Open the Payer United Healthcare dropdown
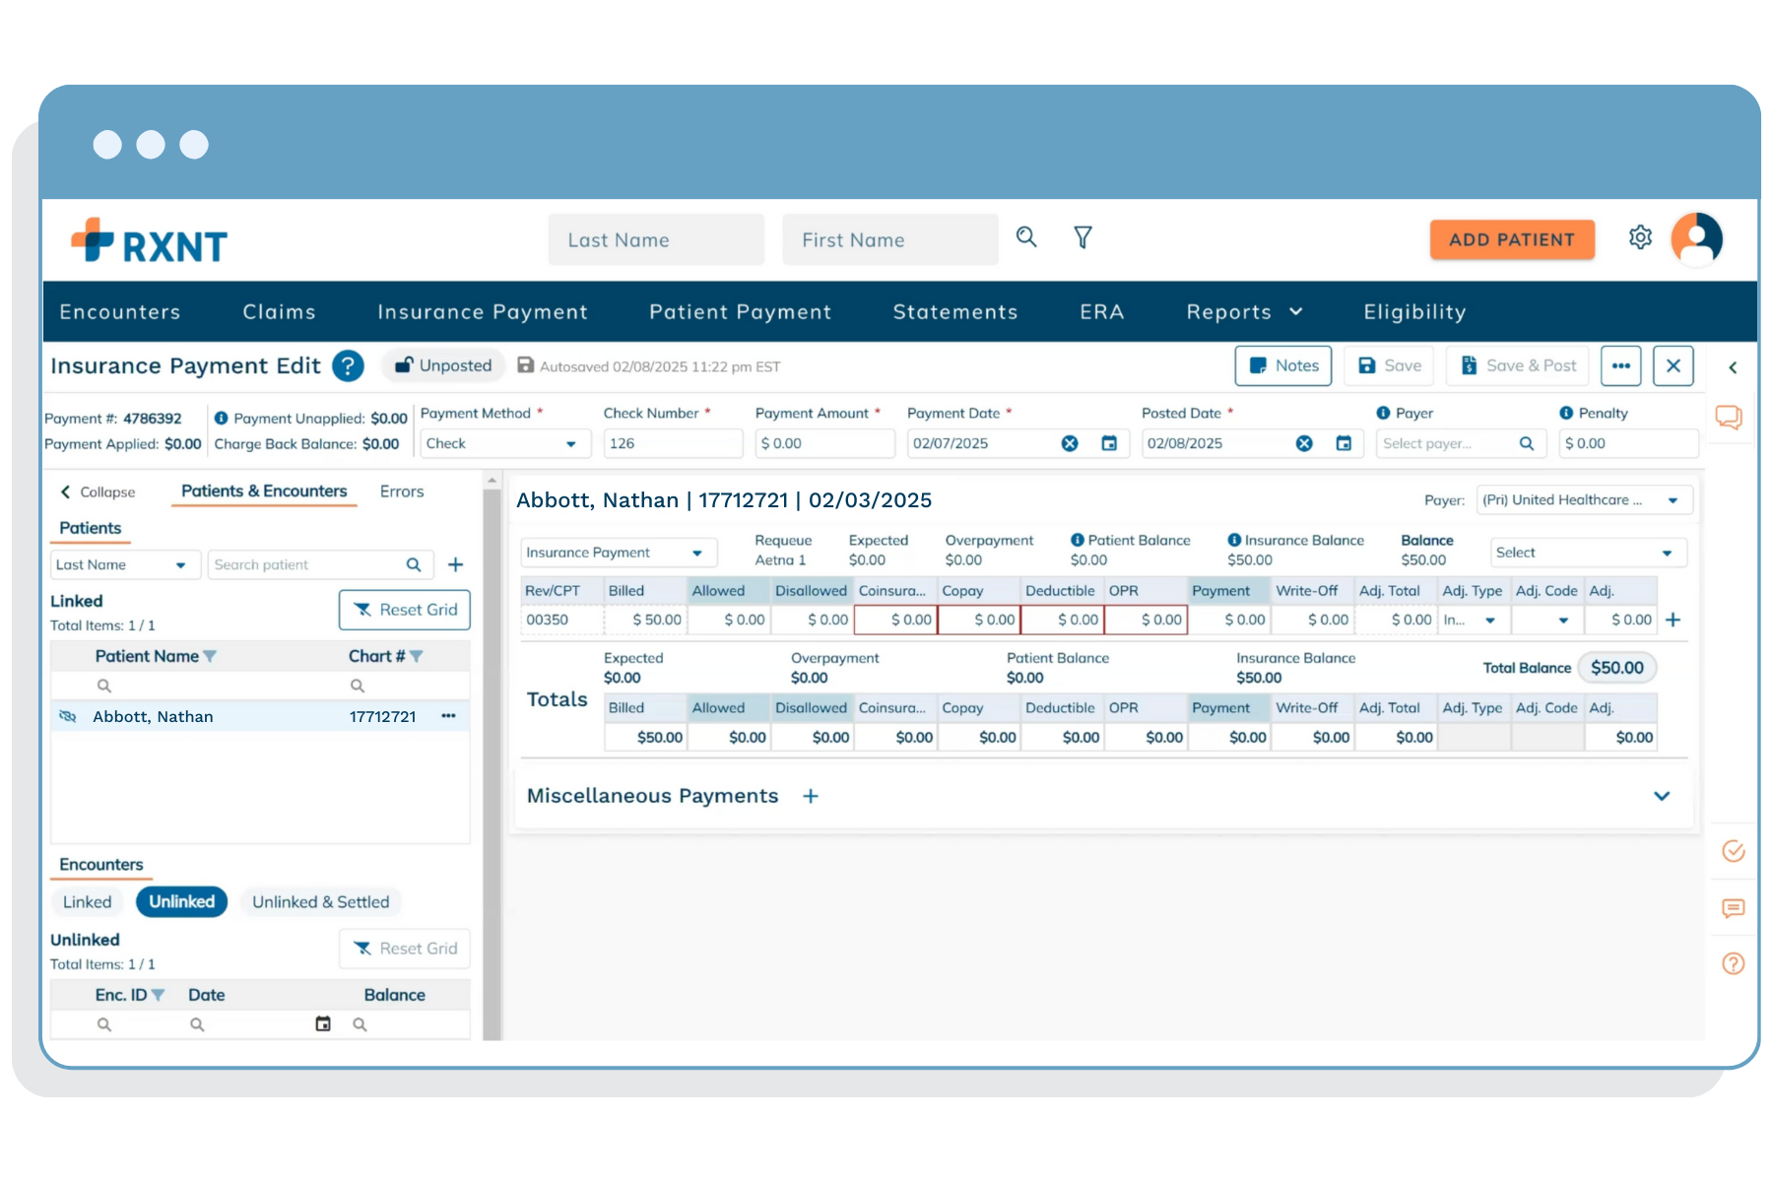This screenshot has width=1773, height=1182. [x=1585, y=500]
